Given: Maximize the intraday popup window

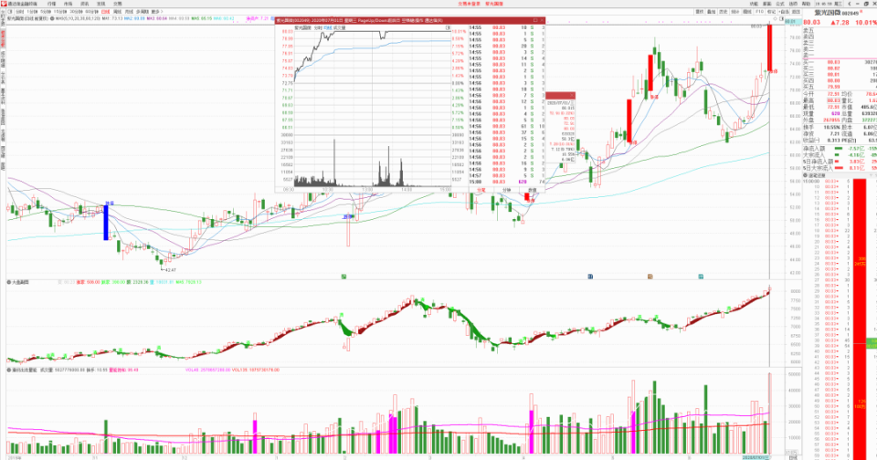Looking at the screenshot, I should tap(534, 20).
